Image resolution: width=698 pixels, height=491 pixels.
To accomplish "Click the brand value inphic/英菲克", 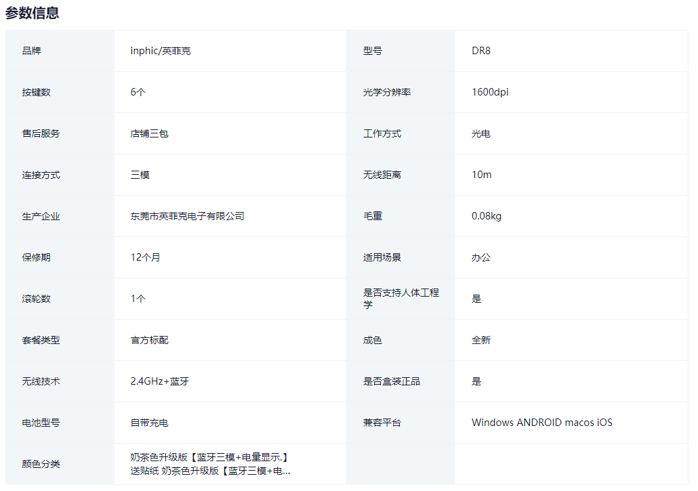I will 161,51.
